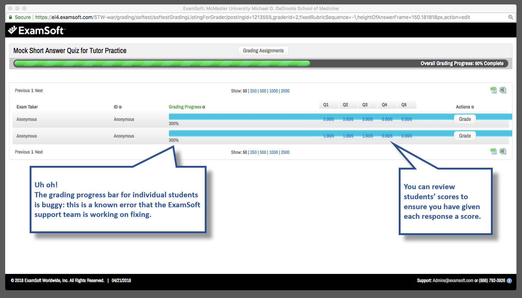This screenshot has height=298, width=522.
Task: Click Previous in the pager above the table
Action: tap(22, 91)
